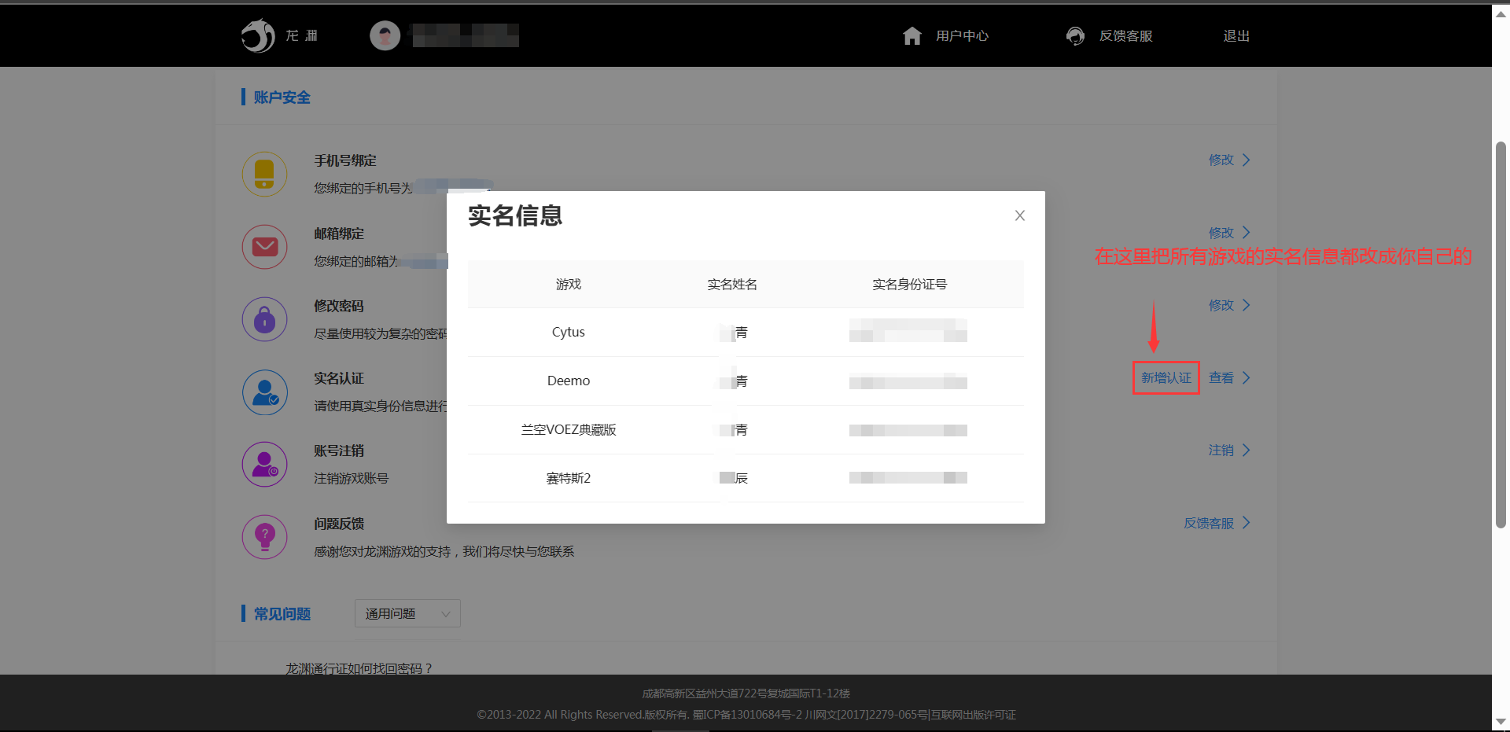The height and width of the screenshot is (732, 1510).
Task: Click the scrollbar down arrow
Action: coord(1501,721)
